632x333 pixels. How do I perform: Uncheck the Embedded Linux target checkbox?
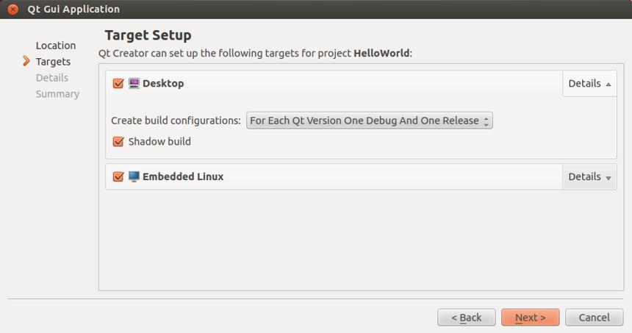pos(118,176)
